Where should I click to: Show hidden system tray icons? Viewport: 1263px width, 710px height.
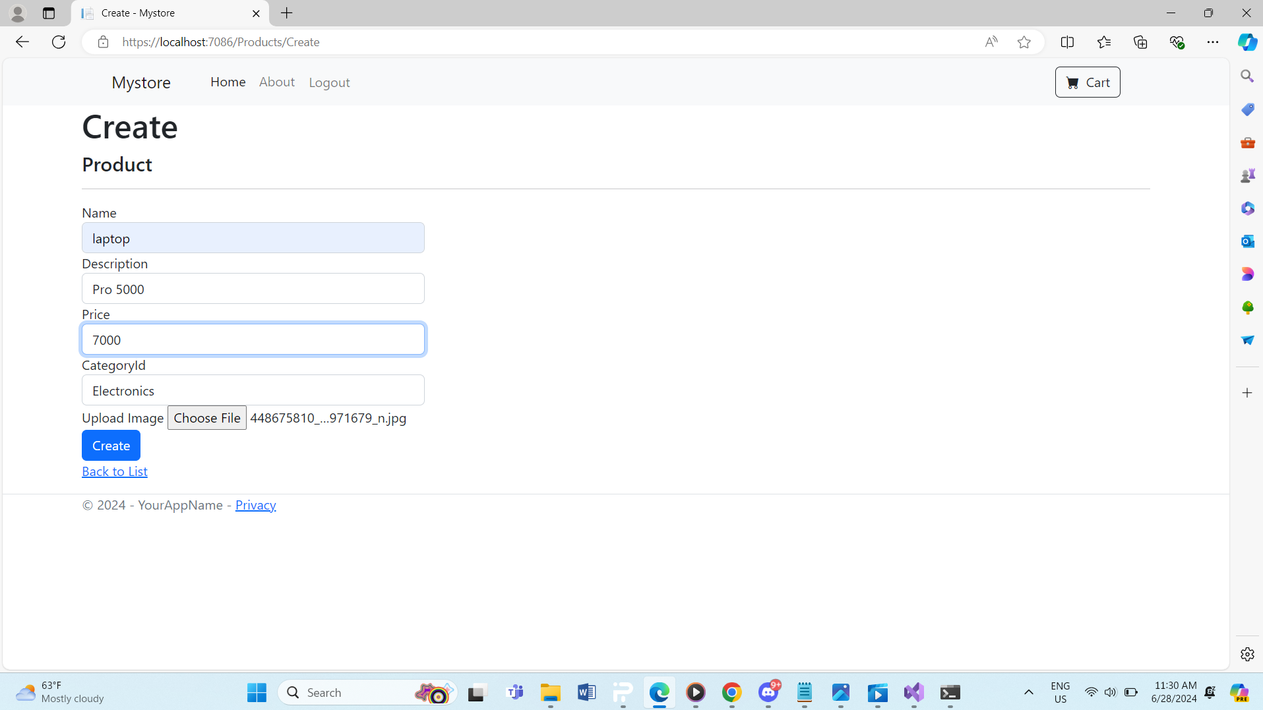tap(1028, 692)
